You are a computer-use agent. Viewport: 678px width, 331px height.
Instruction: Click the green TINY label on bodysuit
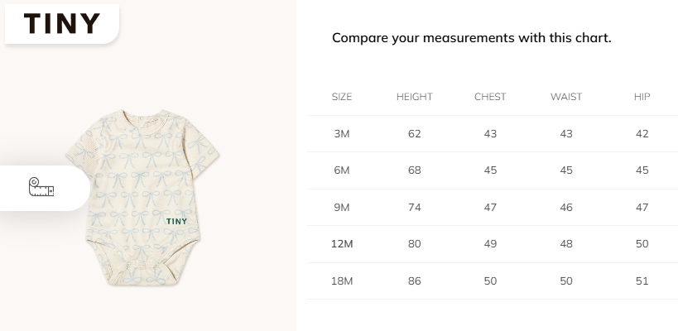(176, 221)
